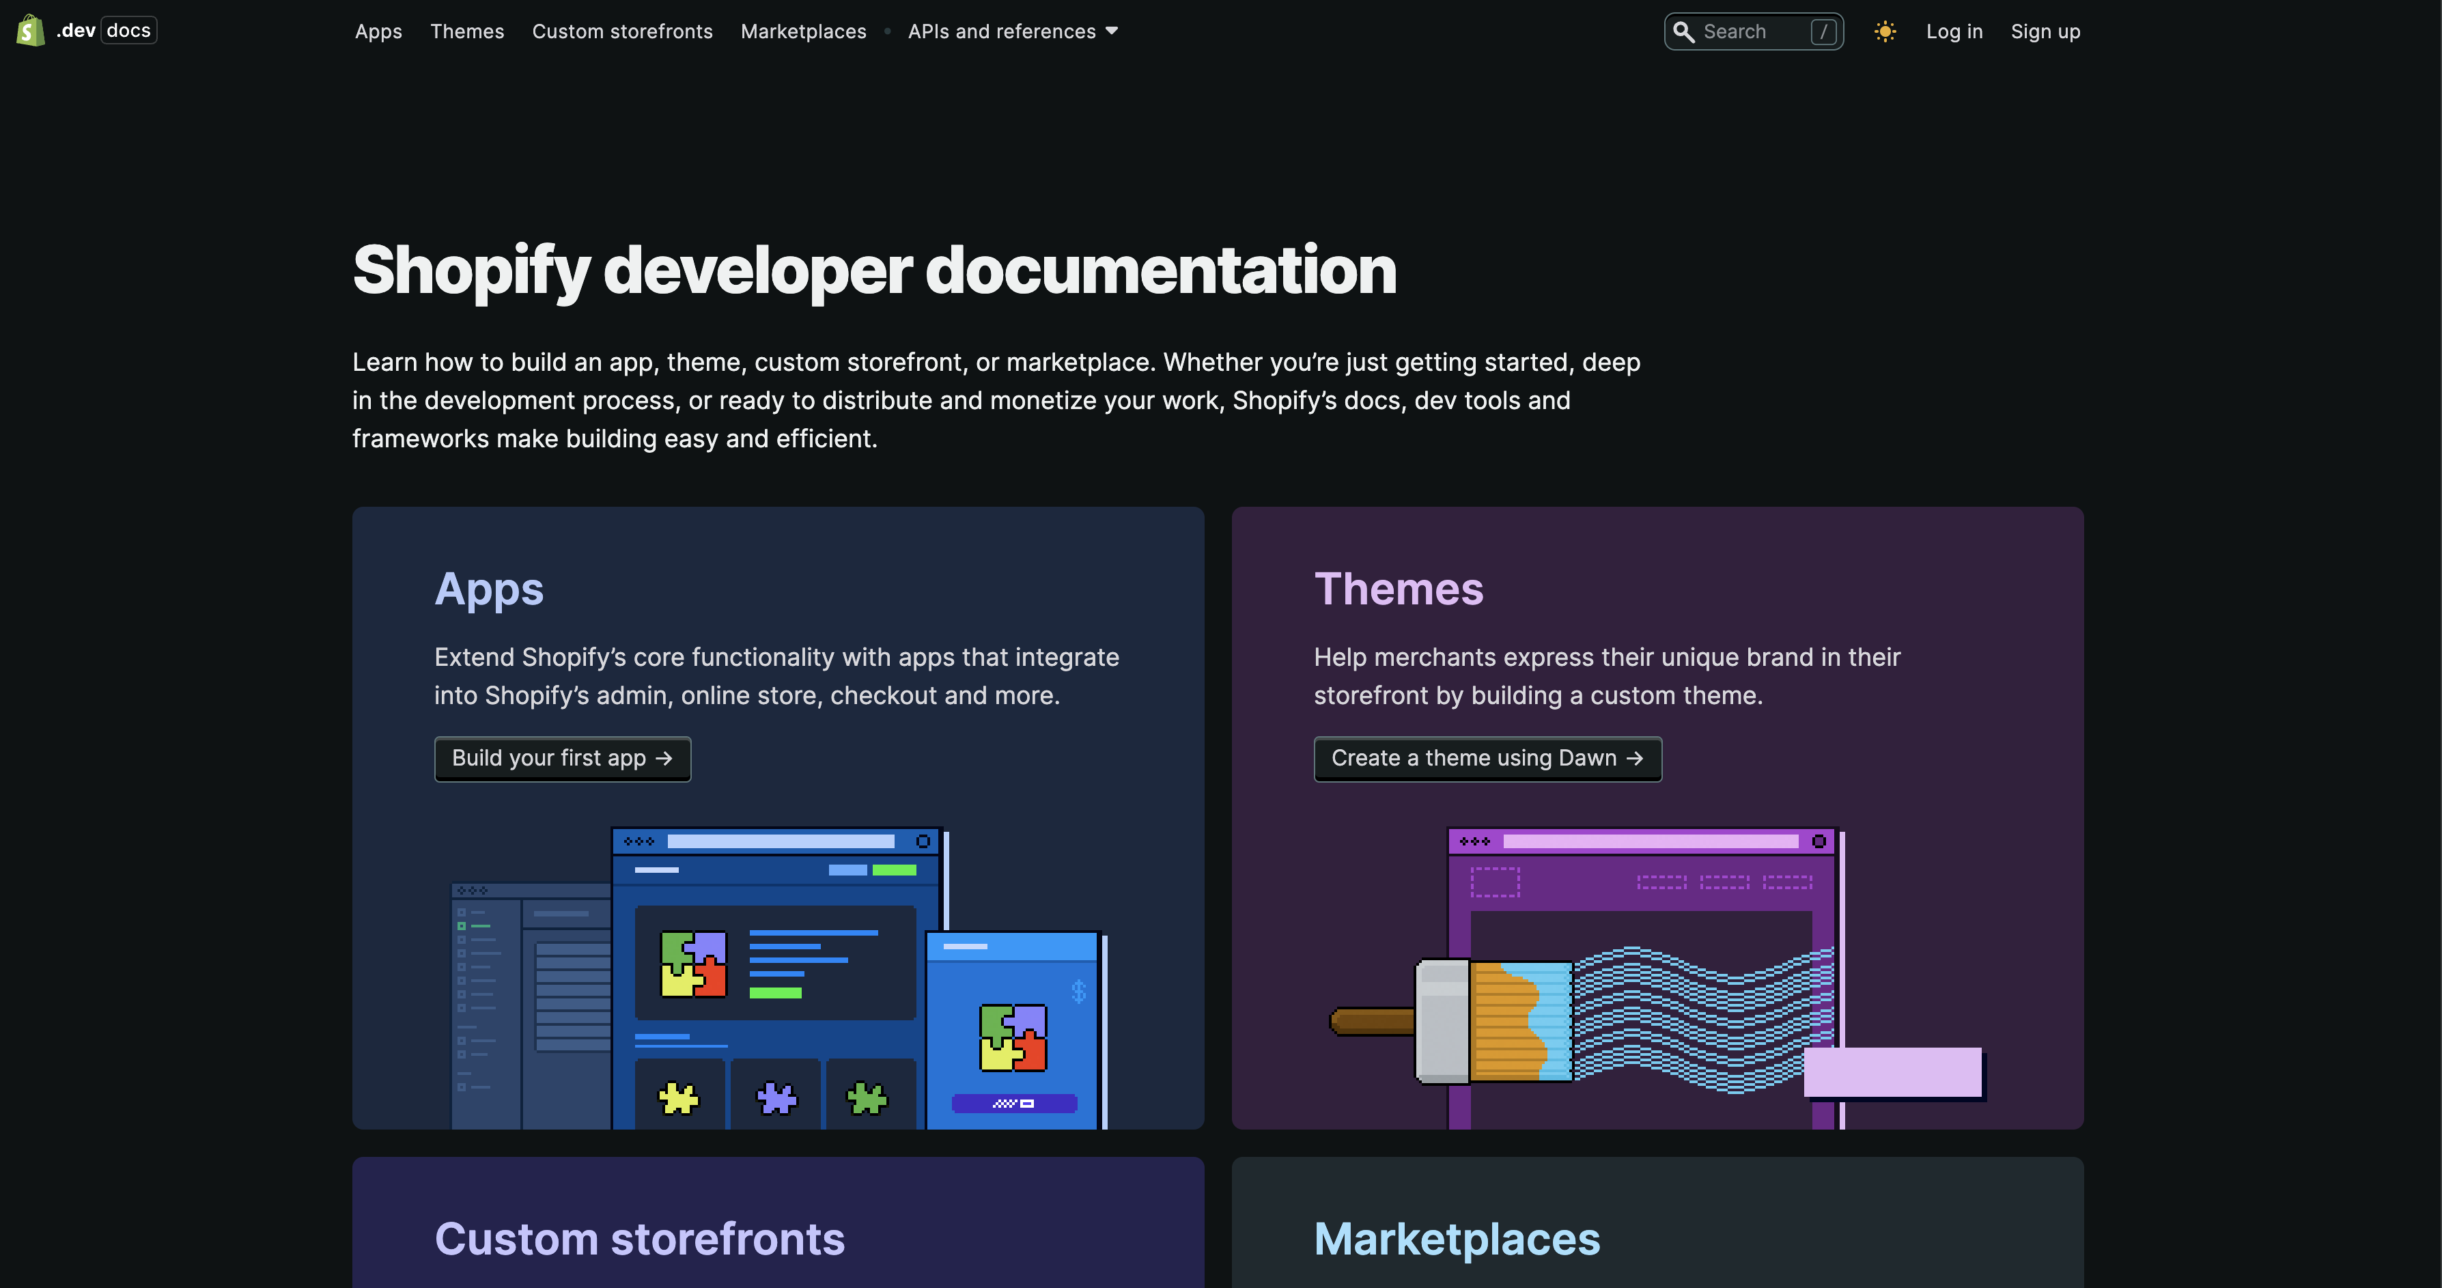Click the Apps card heading

[x=489, y=589]
